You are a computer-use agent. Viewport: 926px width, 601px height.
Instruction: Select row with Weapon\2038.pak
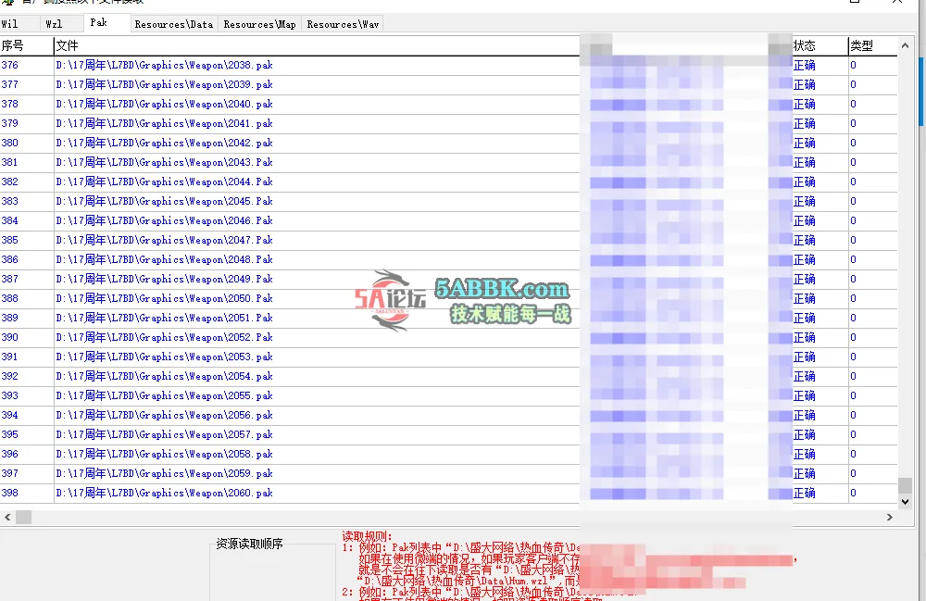click(449, 65)
